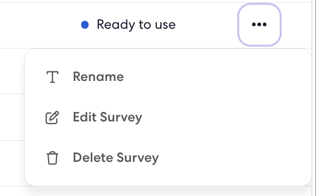Click the trash can Delete icon

pyautogui.click(x=52, y=158)
